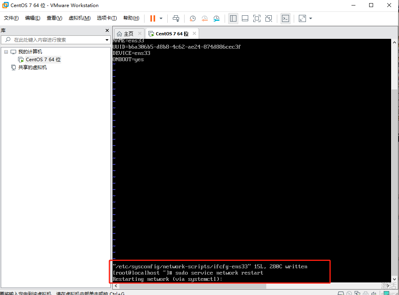Screen dimensions: 399x295
Task: Collapse the 我的计算机 tree node
Action: pyautogui.click(x=6, y=52)
